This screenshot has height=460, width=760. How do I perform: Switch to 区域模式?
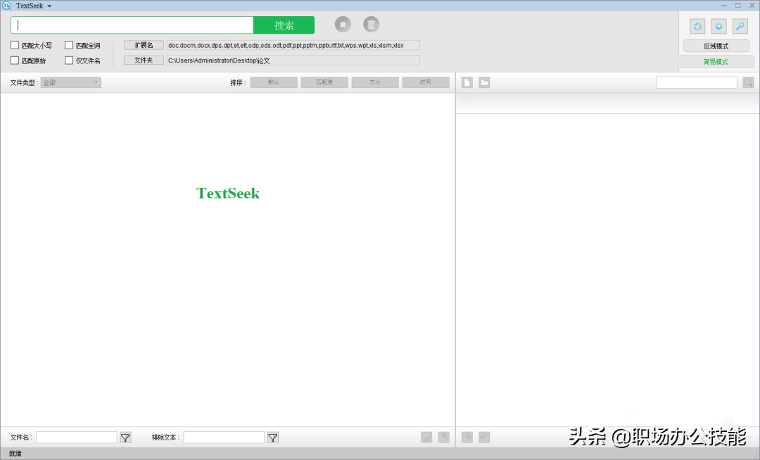[716, 46]
